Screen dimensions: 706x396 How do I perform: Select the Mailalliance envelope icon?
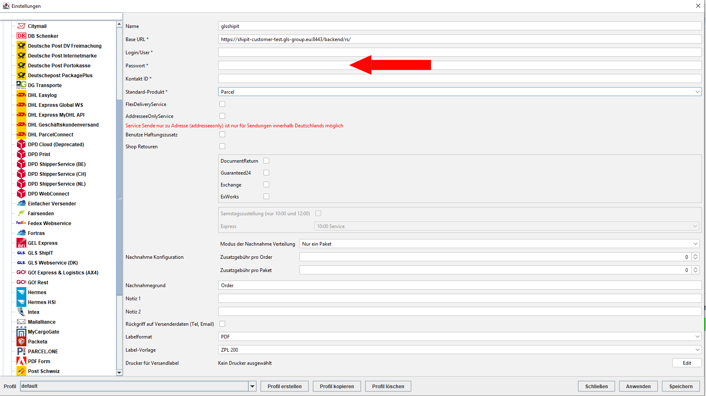tap(21, 322)
